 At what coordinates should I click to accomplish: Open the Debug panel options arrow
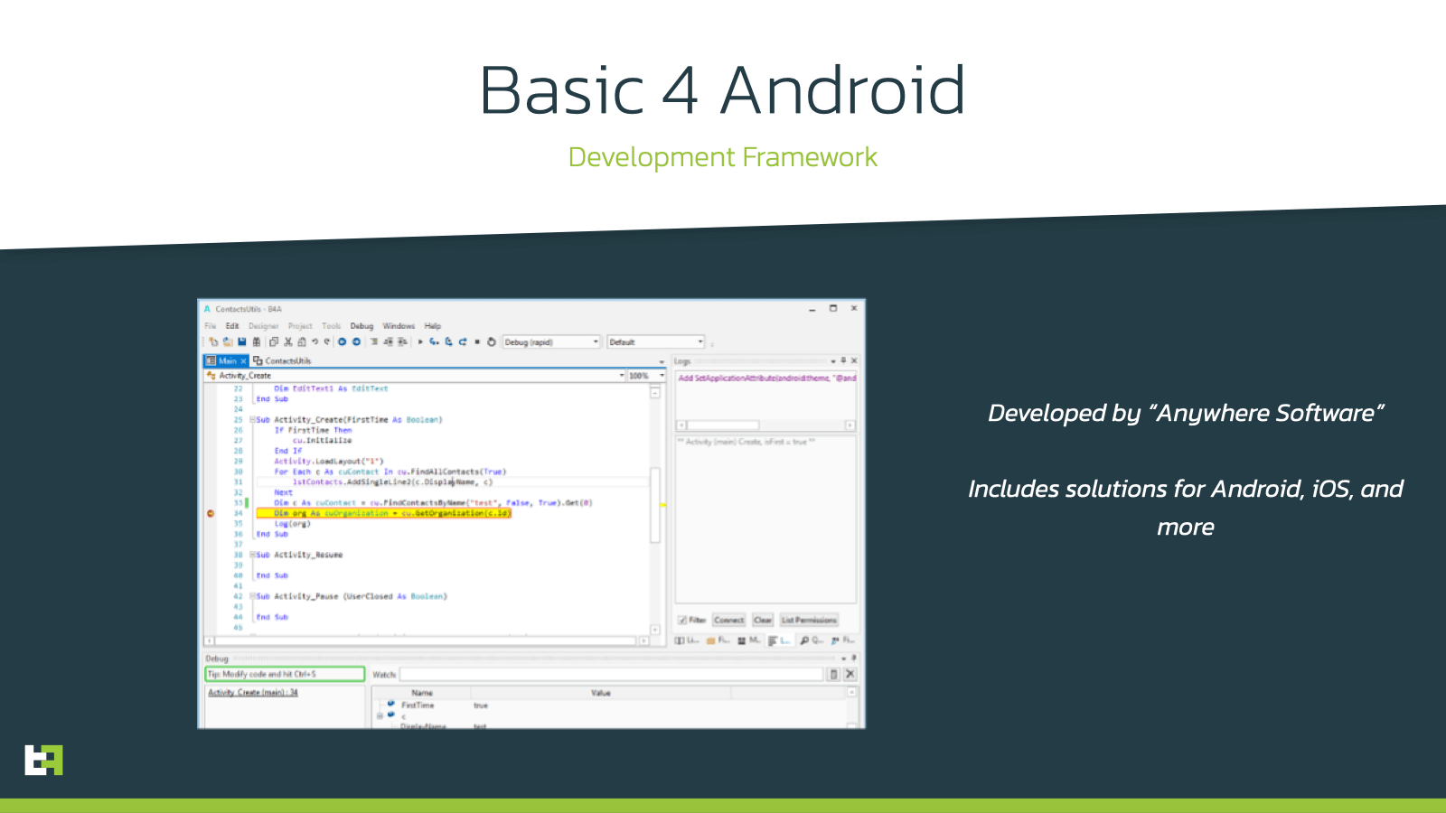pos(843,659)
